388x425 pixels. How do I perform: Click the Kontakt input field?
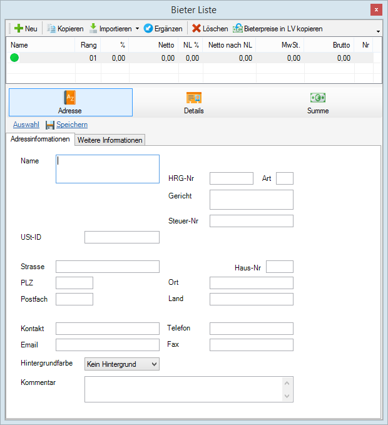(108, 329)
